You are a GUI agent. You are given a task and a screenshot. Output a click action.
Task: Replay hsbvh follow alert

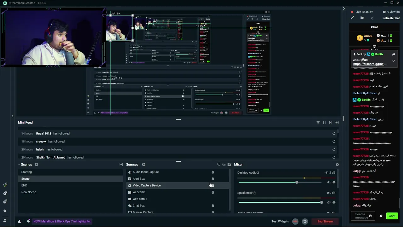point(334,149)
